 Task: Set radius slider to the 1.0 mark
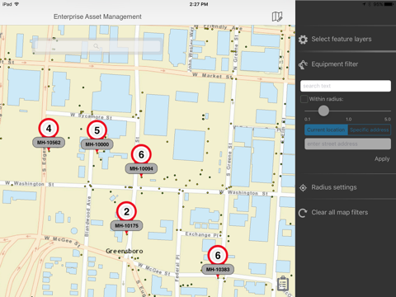(x=348, y=111)
